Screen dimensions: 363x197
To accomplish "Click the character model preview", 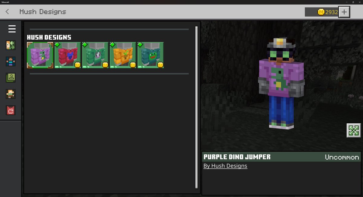I will [x=281, y=84].
